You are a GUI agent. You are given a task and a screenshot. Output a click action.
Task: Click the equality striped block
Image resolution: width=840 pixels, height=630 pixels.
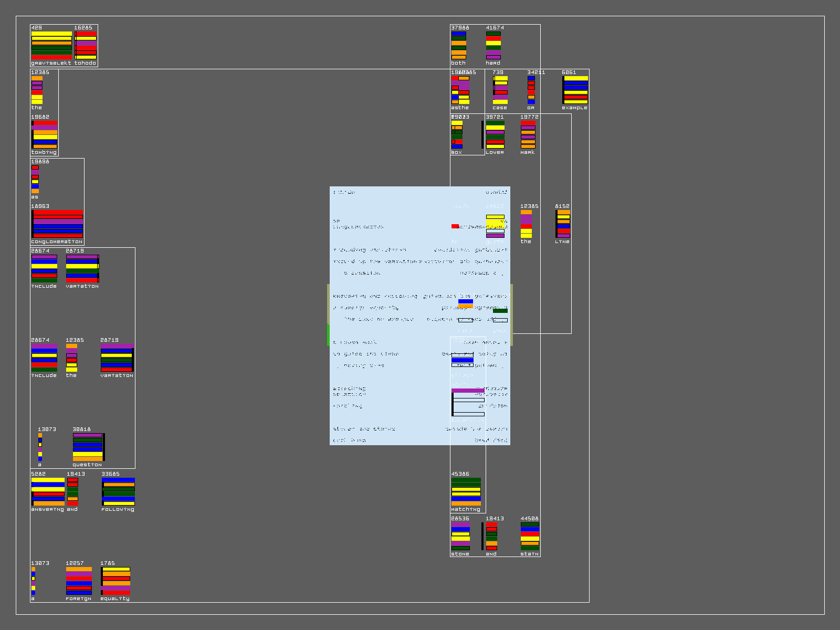[115, 581]
